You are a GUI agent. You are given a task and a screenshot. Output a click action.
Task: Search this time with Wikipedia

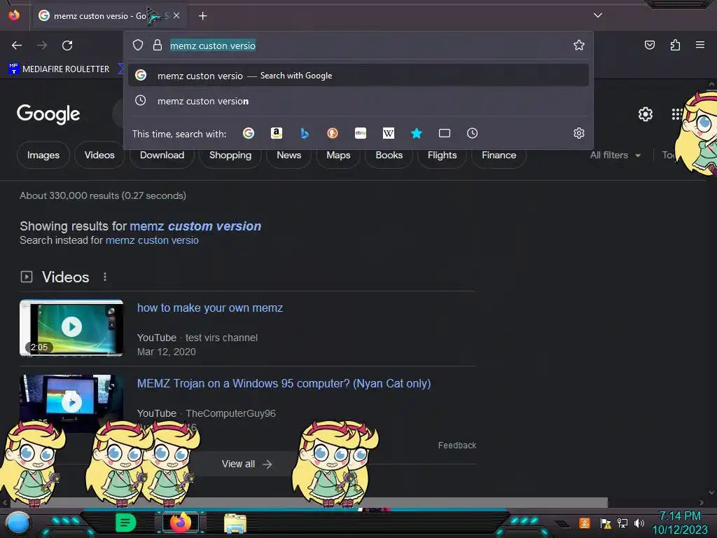[388, 133]
